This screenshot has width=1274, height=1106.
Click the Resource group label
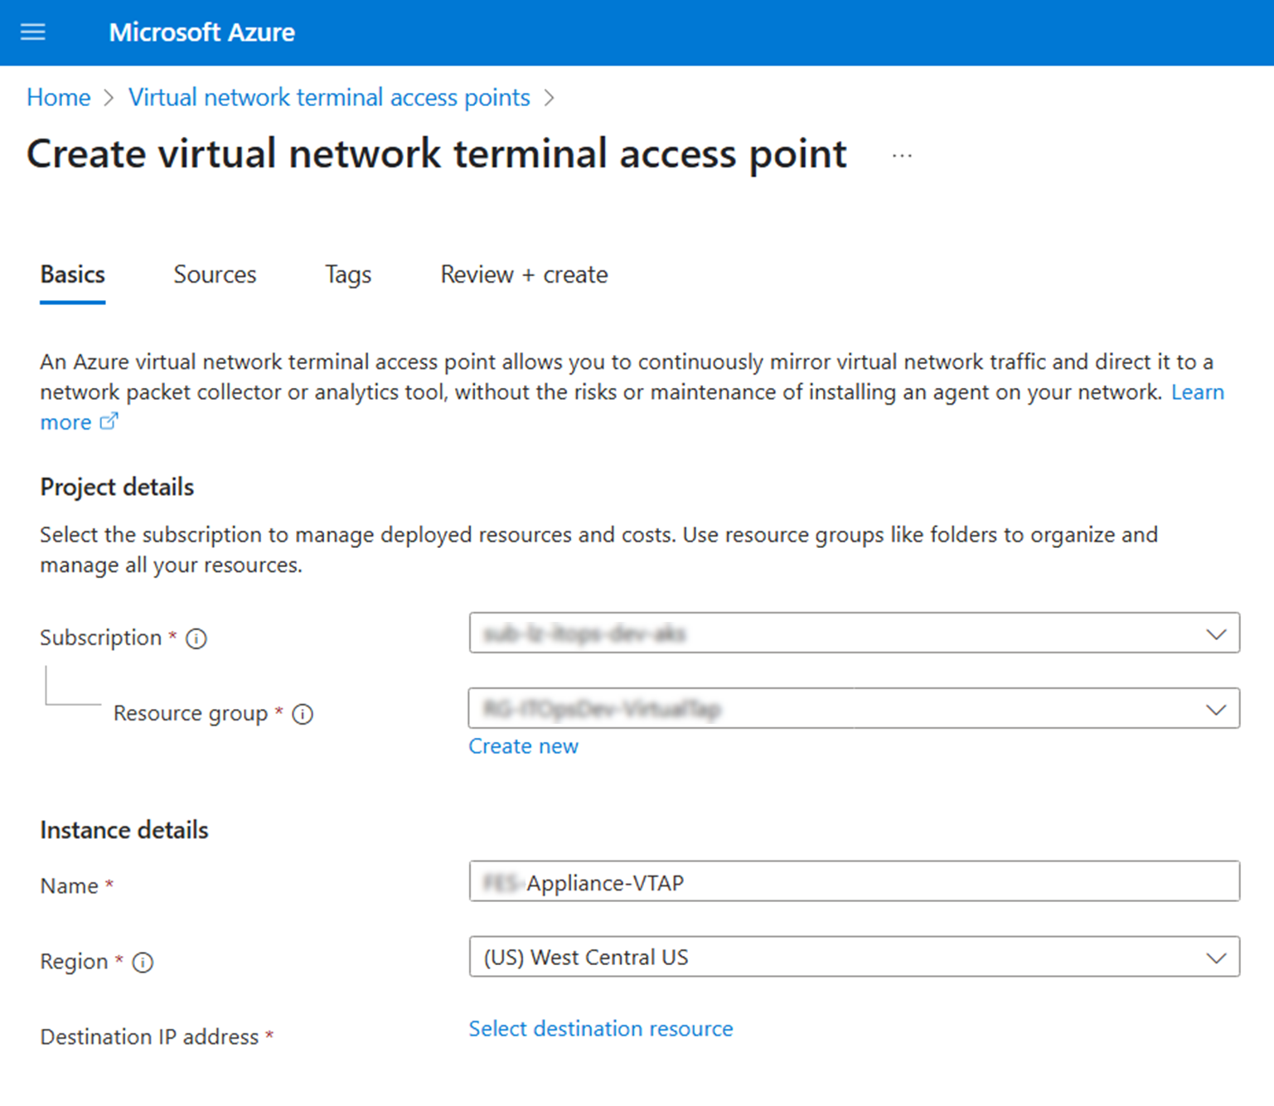[x=191, y=714]
